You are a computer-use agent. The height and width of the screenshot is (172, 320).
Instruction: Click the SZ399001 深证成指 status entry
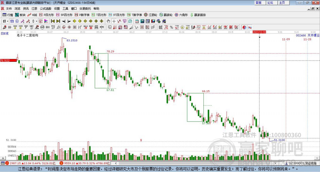302,163
